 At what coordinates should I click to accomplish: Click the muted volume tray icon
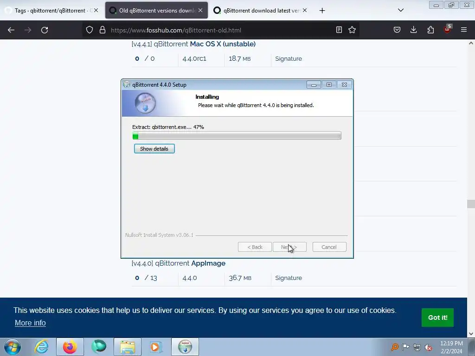[428, 347]
